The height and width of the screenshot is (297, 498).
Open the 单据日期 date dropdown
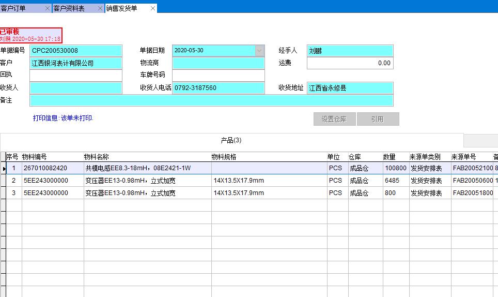coord(259,51)
